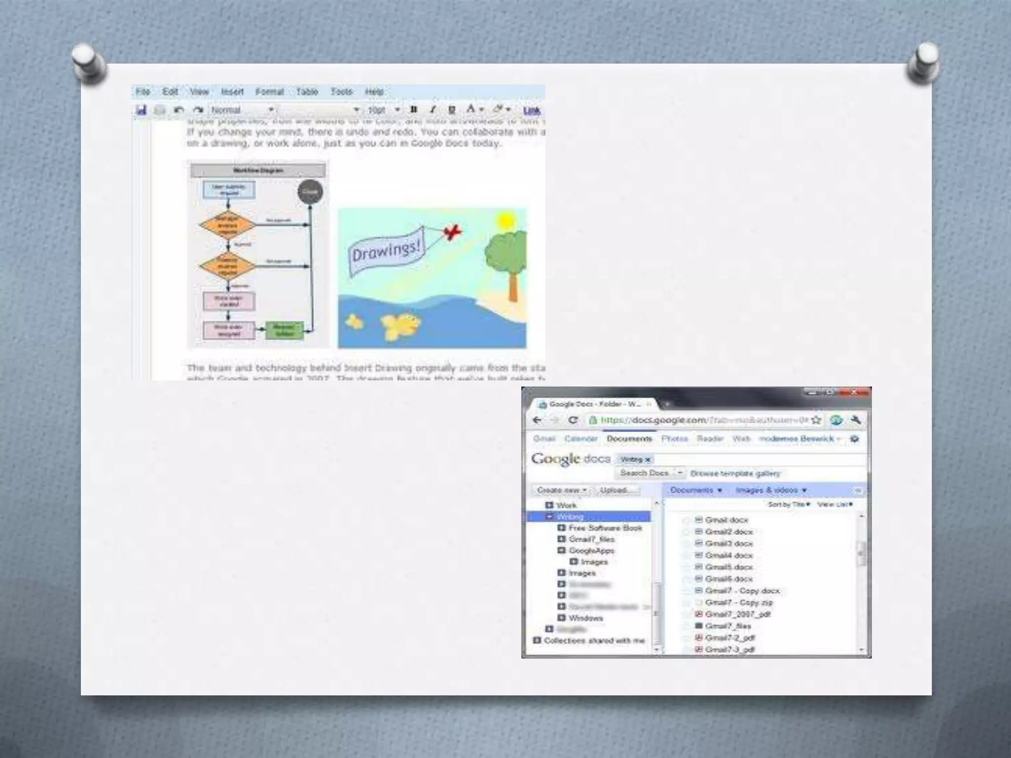The width and height of the screenshot is (1011, 758).
Task: Toggle Italic formatting
Action: 432,110
